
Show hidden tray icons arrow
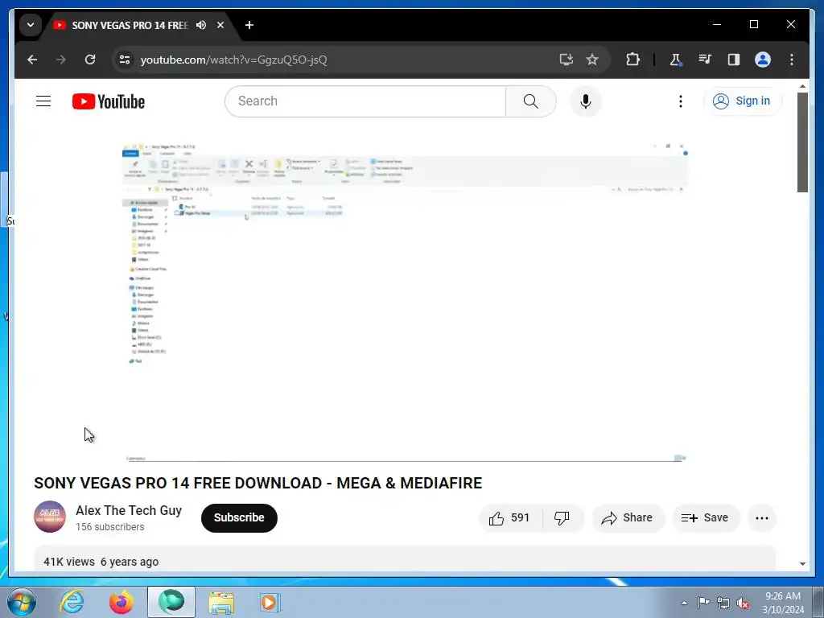coord(684,603)
